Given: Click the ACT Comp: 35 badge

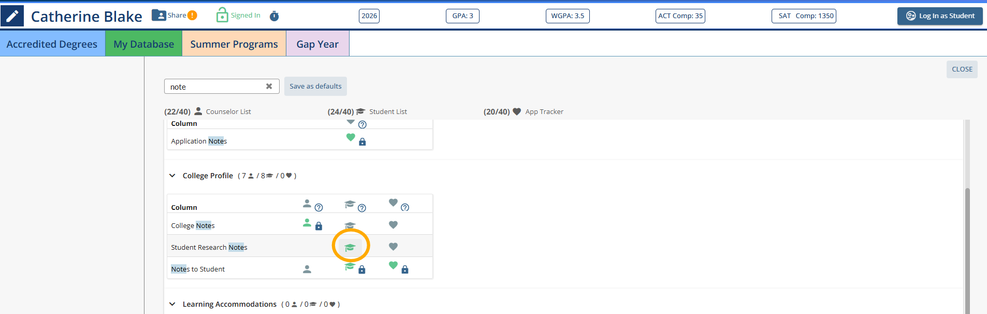Looking at the screenshot, I should [x=680, y=16].
